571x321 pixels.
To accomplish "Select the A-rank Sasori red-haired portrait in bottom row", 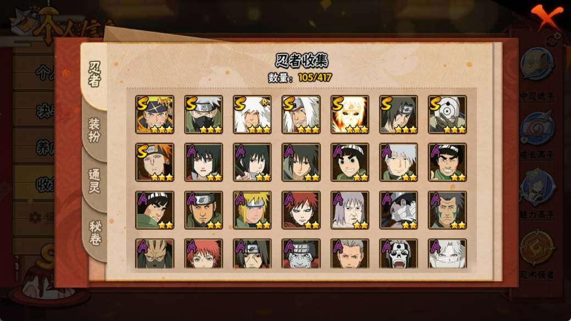I will click(x=203, y=253).
